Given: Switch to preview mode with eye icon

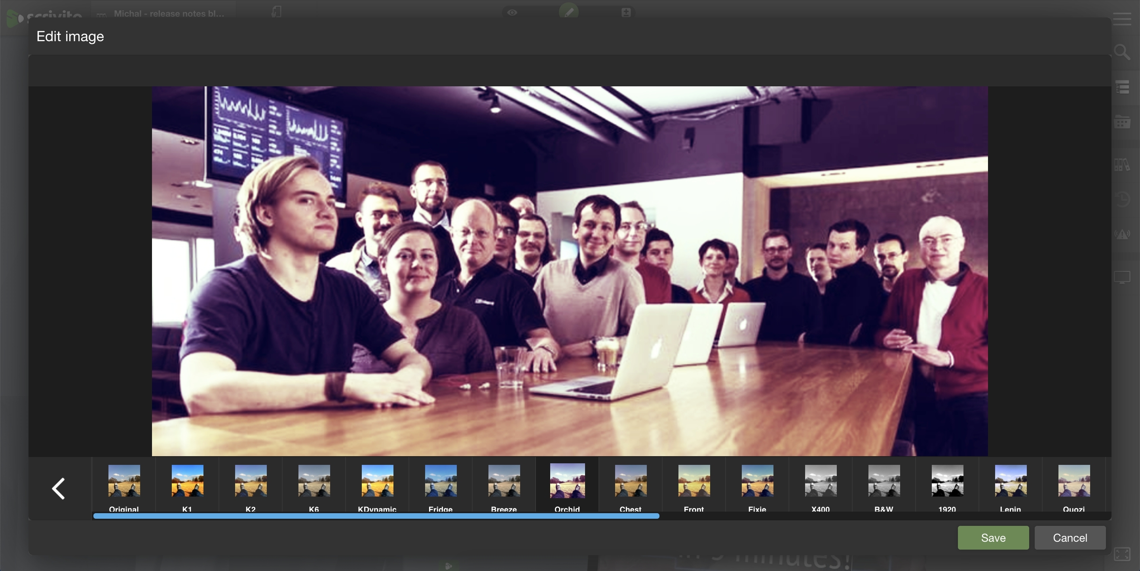Looking at the screenshot, I should (512, 12).
